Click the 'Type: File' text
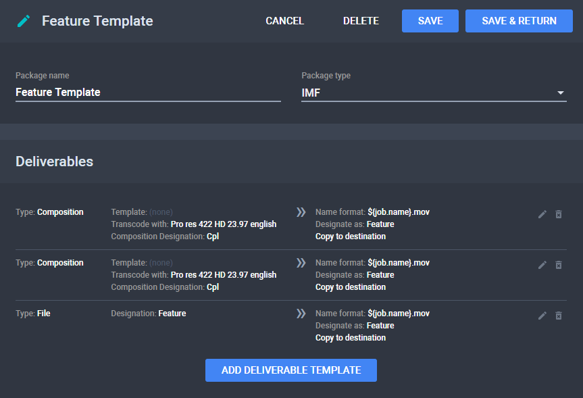The image size is (583, 398). [32, 314]
